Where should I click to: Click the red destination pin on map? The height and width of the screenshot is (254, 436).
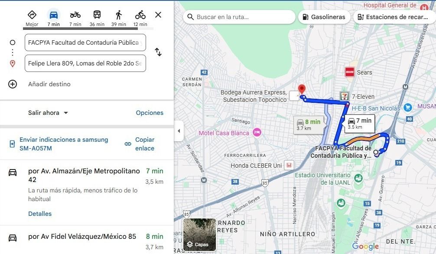click(x=302, y=89)
